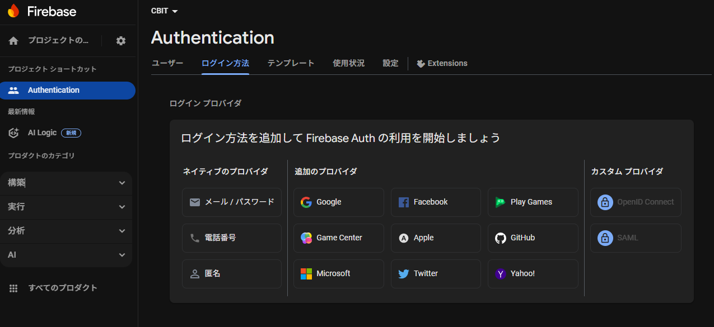Click the Yahoo! purple Y icon

tap(501, 274)
